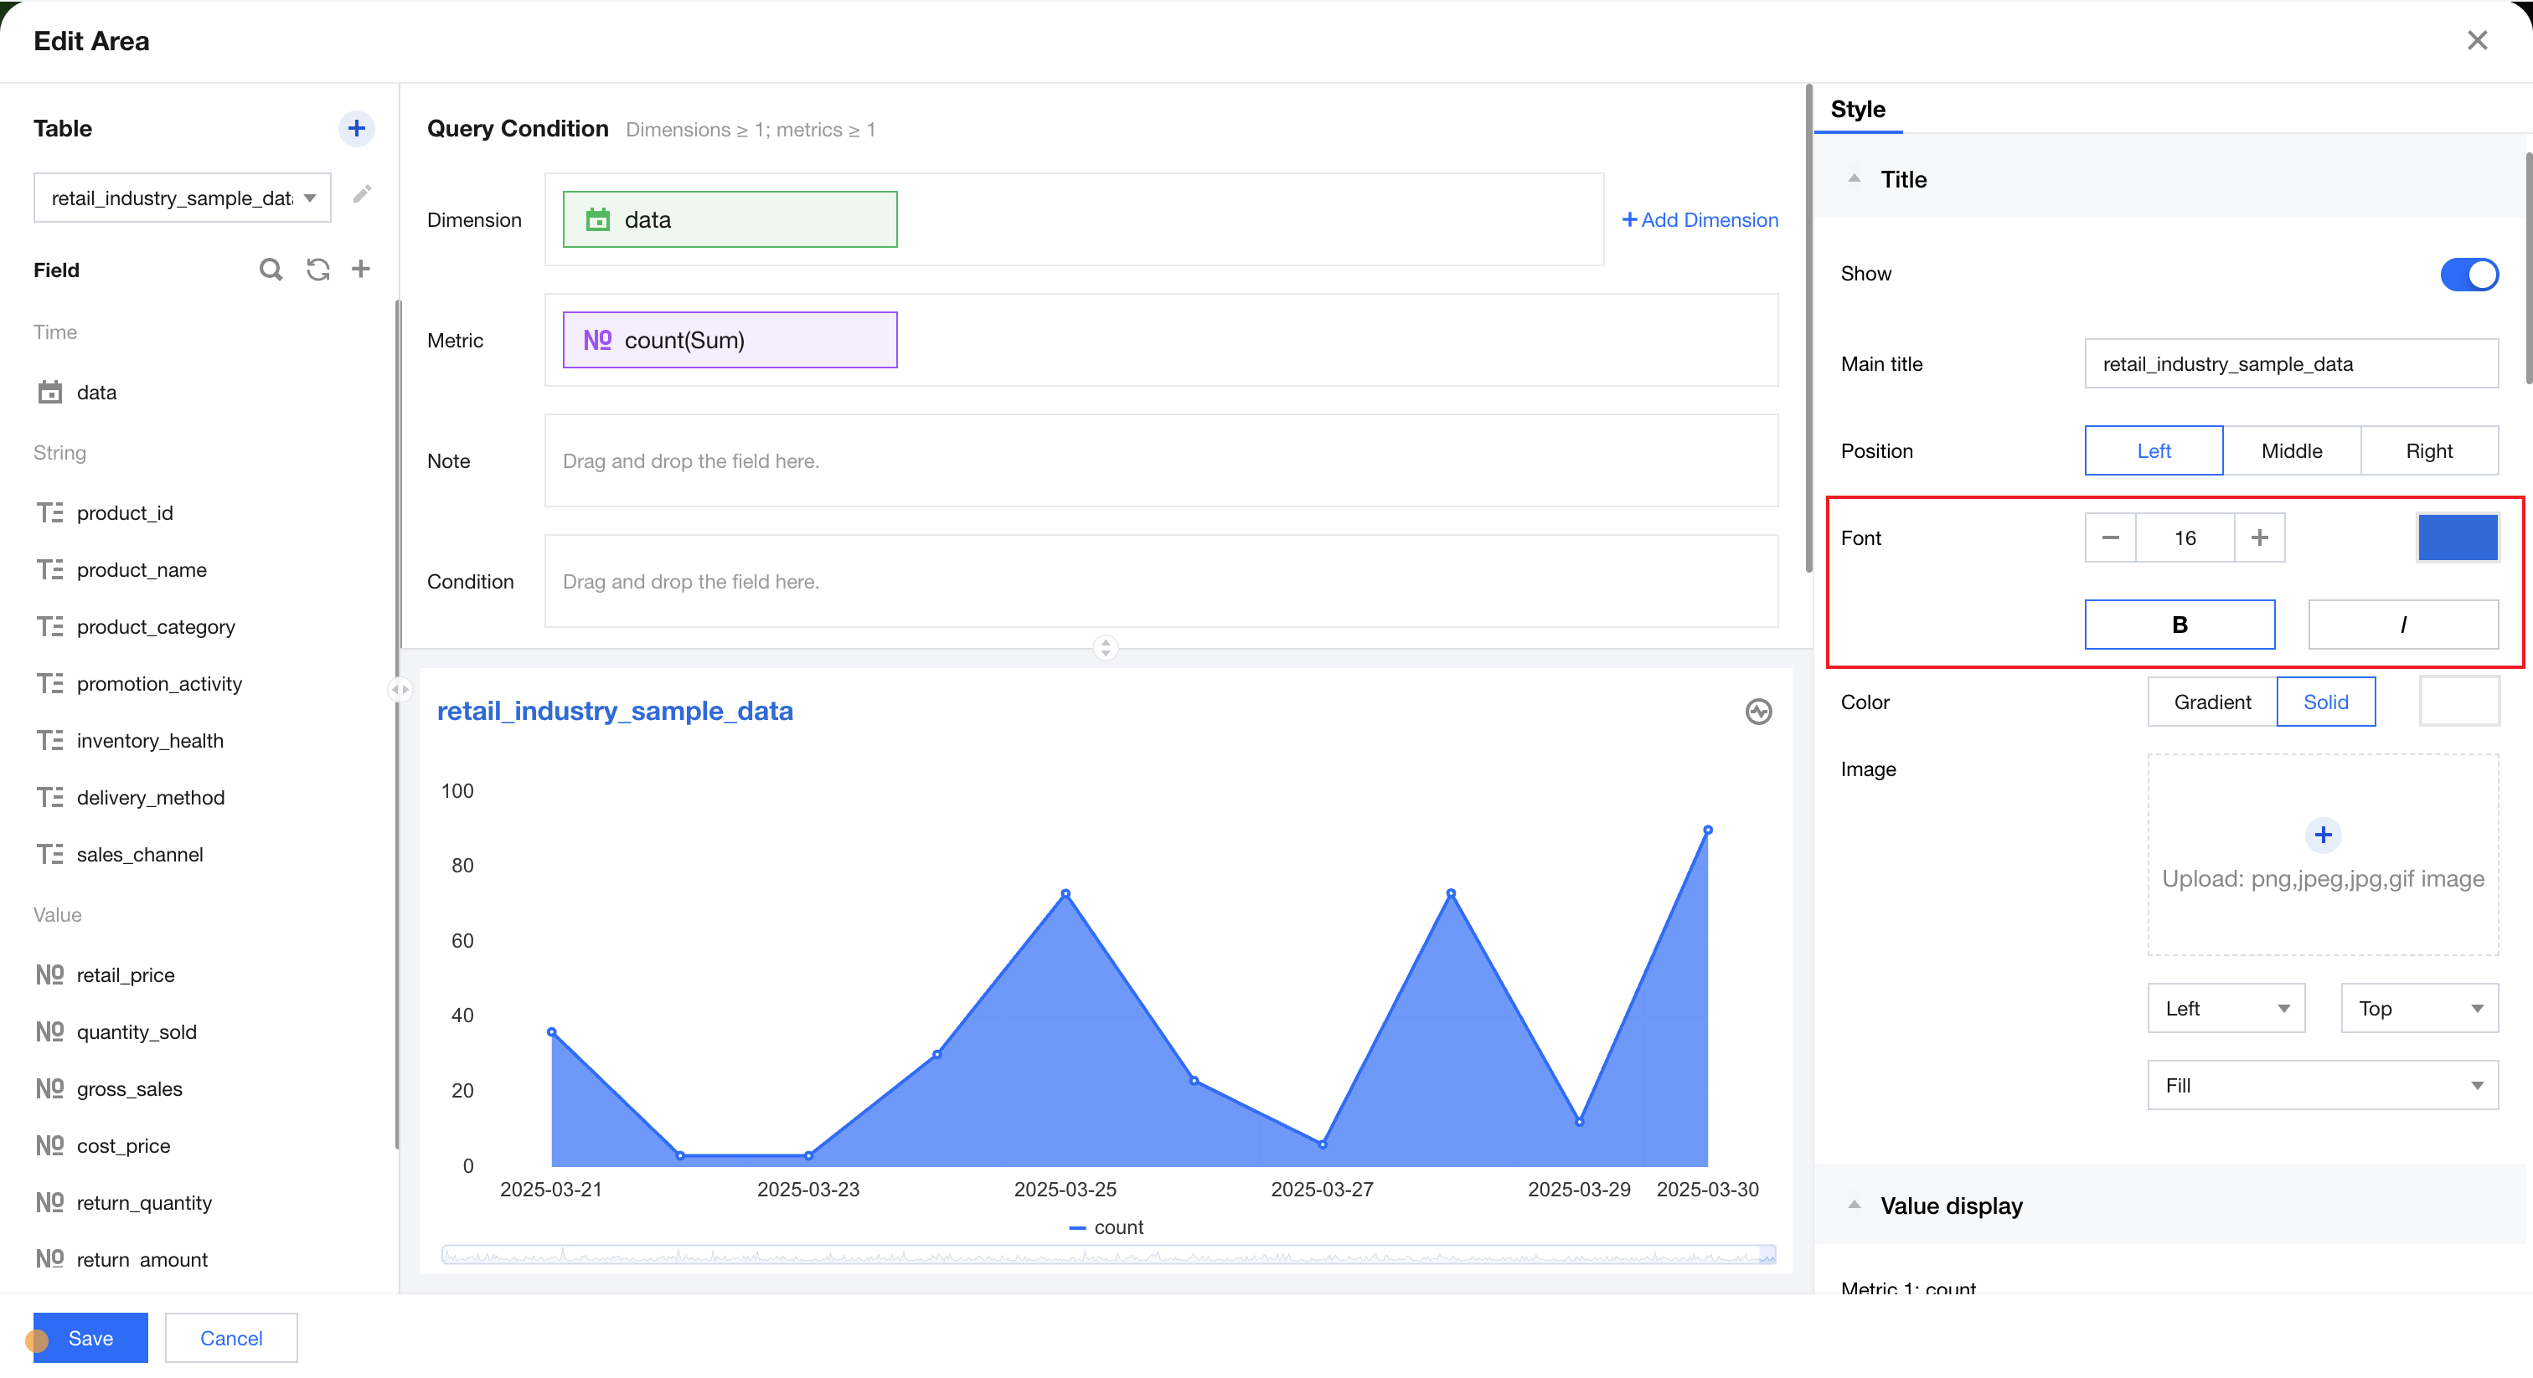Screen dimensions: 2533x1378
Task: Open field search magnifier icon
Action: [271, 270]
